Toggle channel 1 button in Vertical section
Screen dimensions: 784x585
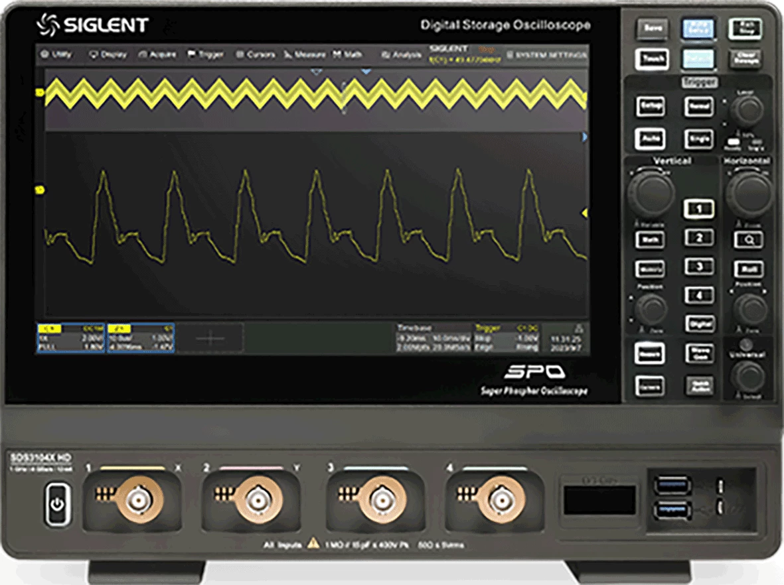click(x=699, y=209)
